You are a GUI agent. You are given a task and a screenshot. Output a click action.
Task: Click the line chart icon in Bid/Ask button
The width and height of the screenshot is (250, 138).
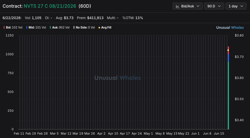click(x=177, y=6)
